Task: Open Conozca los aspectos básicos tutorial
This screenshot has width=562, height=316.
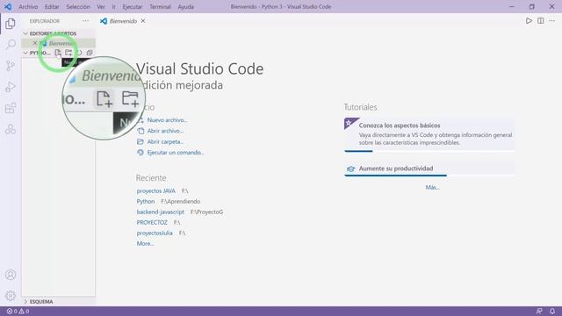Action: (x=429, y=134)
